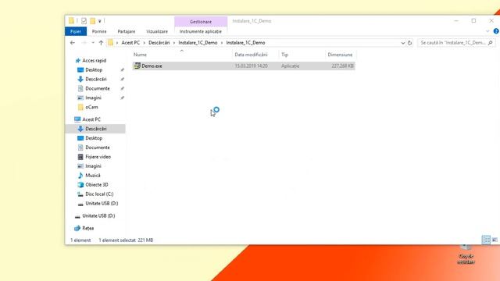This screenshot has height=281, width=500.
Task: Click first Instalare_1C_Demo breadcrumb
Action: [x=198, y=43]
